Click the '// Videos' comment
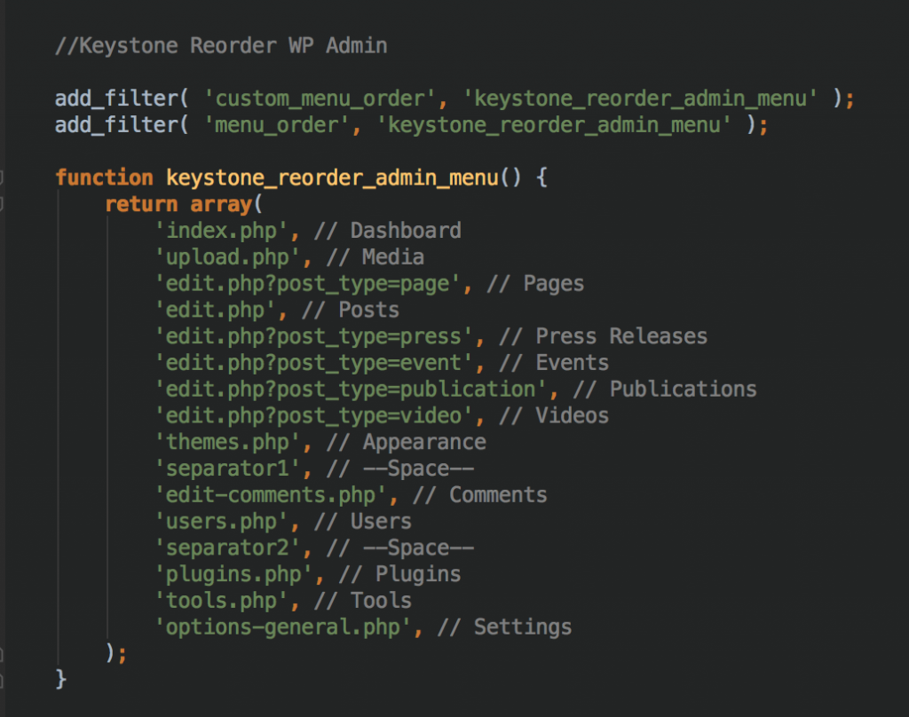The height and width of the screenshot is (717, 909). point(554,416)
